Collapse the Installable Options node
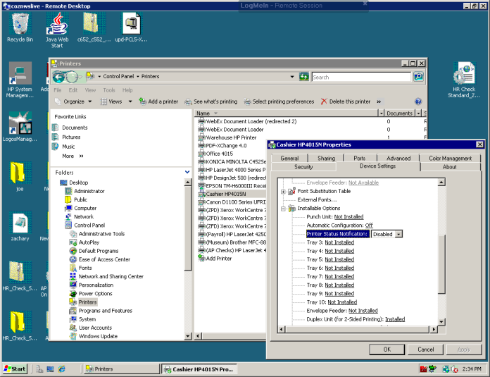Image resolution: width=490 pixels, height=377 pixels. pyautogui.click(x=283, y=209)
